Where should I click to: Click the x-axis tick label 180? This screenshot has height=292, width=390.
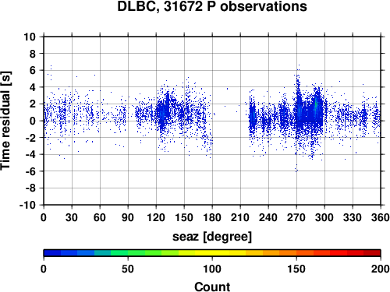212,217
